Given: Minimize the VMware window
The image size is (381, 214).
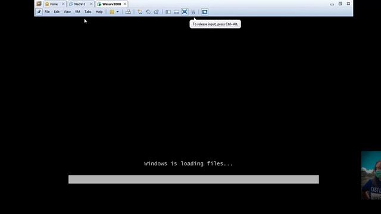Looking at the screenshot, I should click(x=332, y=4).
